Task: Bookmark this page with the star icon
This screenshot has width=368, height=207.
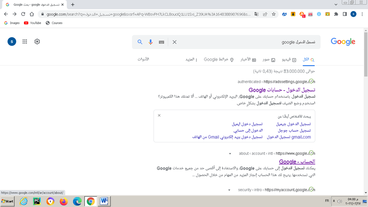Action: click(x=274, y=14)
